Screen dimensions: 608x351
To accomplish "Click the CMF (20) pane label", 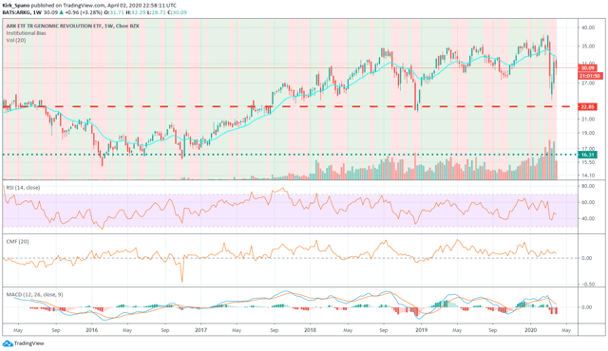I will point(17,242).
